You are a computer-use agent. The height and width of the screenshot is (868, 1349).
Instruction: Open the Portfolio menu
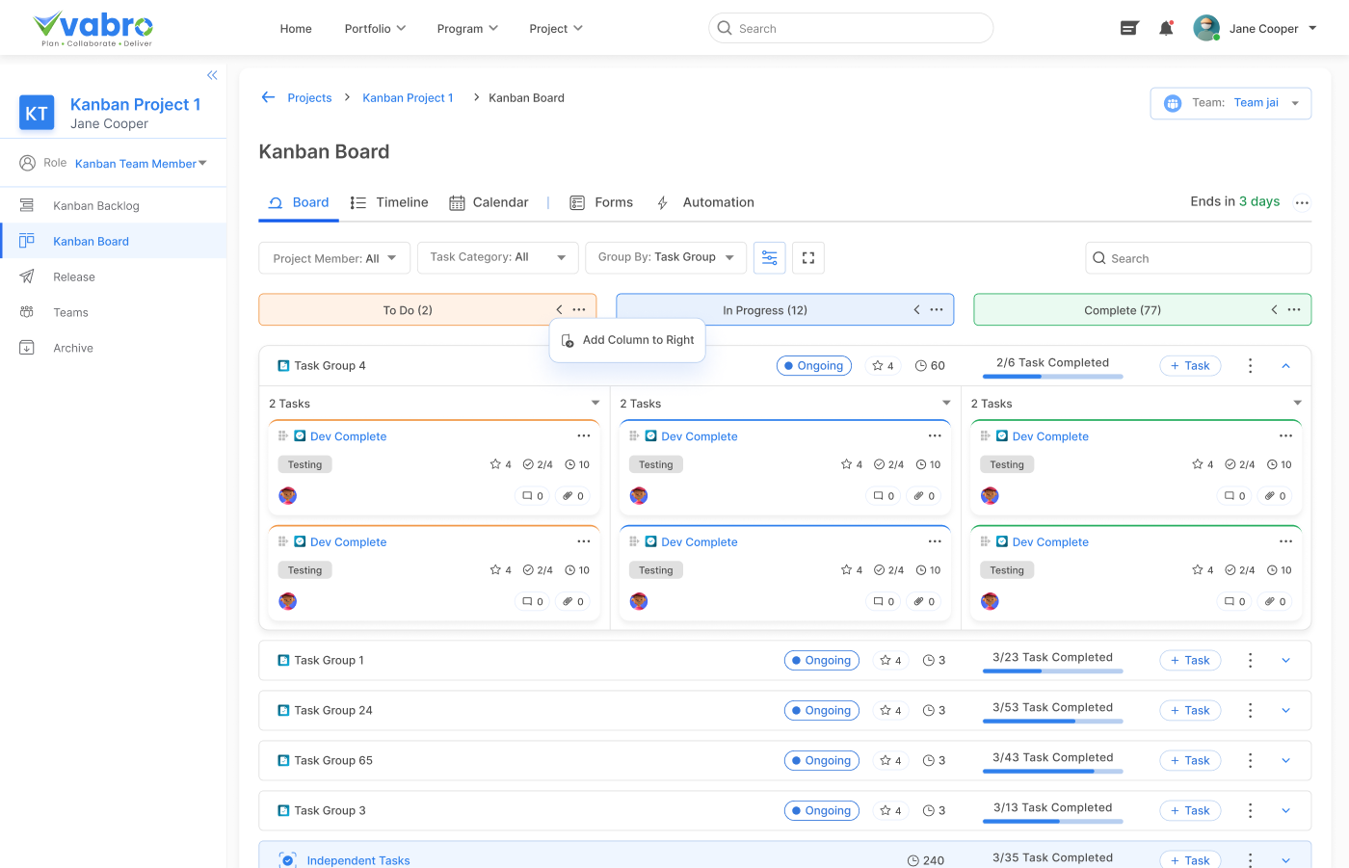pos(375,29)
